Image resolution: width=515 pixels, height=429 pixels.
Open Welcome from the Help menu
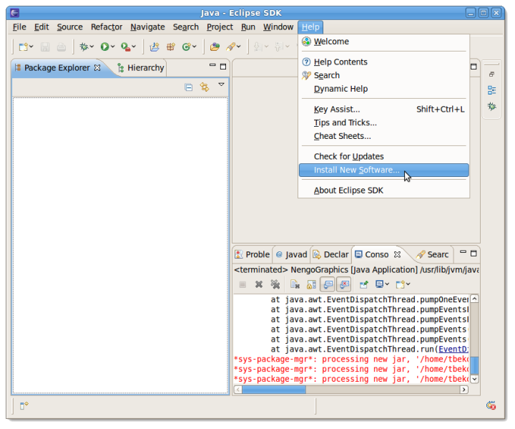click(x=384, y=42)
